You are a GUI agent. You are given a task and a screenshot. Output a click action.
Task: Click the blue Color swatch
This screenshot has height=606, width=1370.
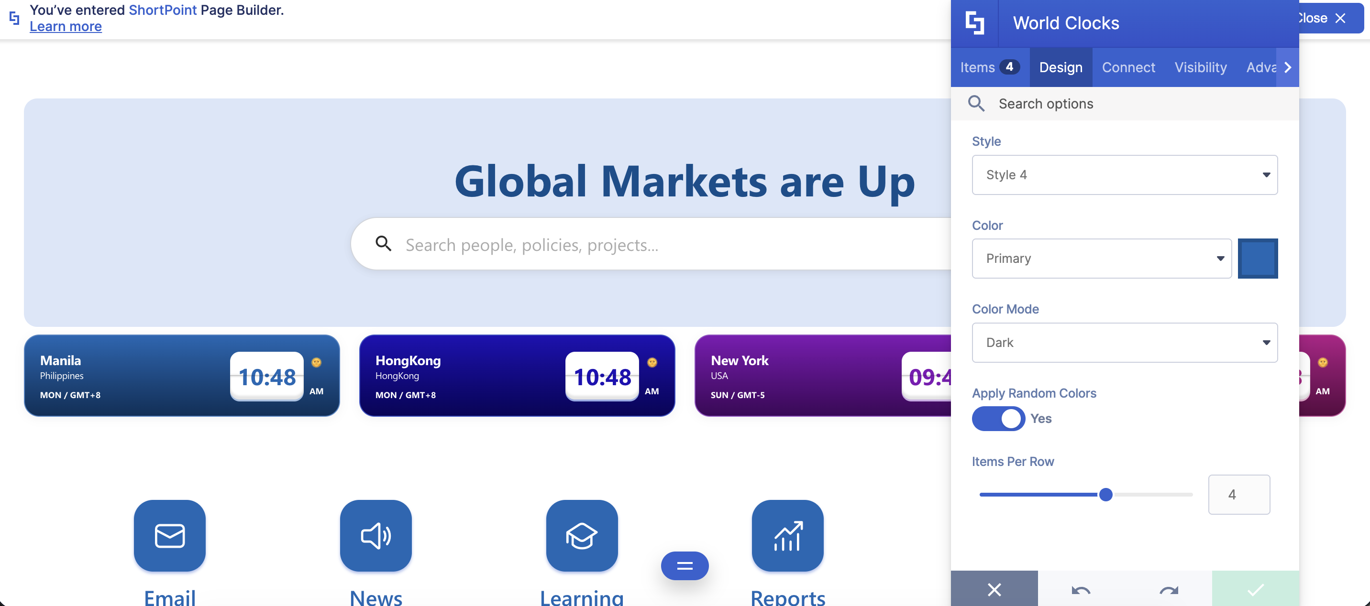1257,259
